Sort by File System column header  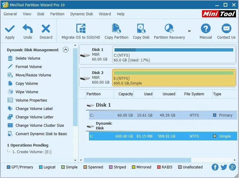194,94
